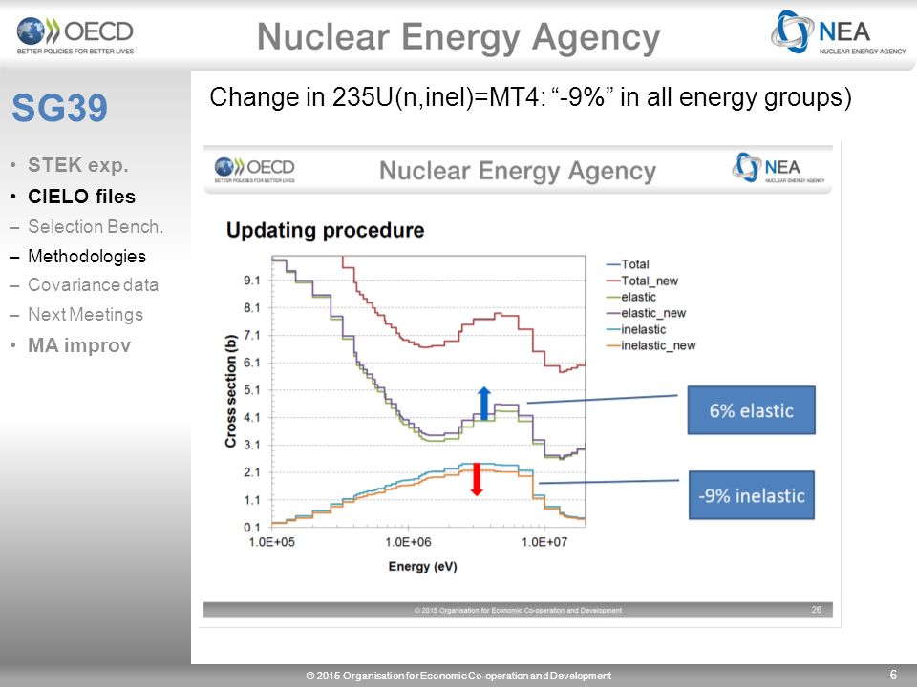Viewport: 917px width, 687px height.
Task: Click the 'elastic_new' legend entry
Action: pyautogui.click(x=646, y=313)
